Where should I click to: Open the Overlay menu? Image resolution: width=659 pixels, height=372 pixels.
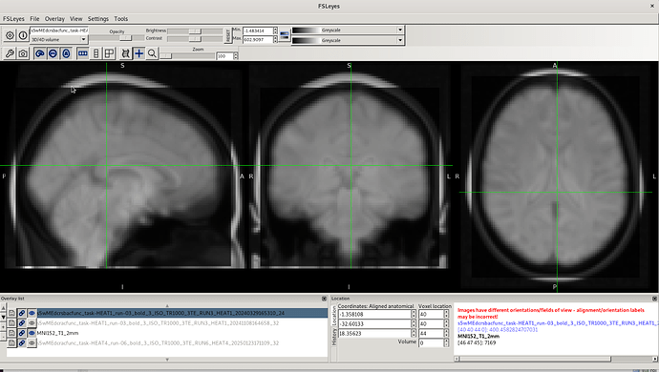[54, 18]
